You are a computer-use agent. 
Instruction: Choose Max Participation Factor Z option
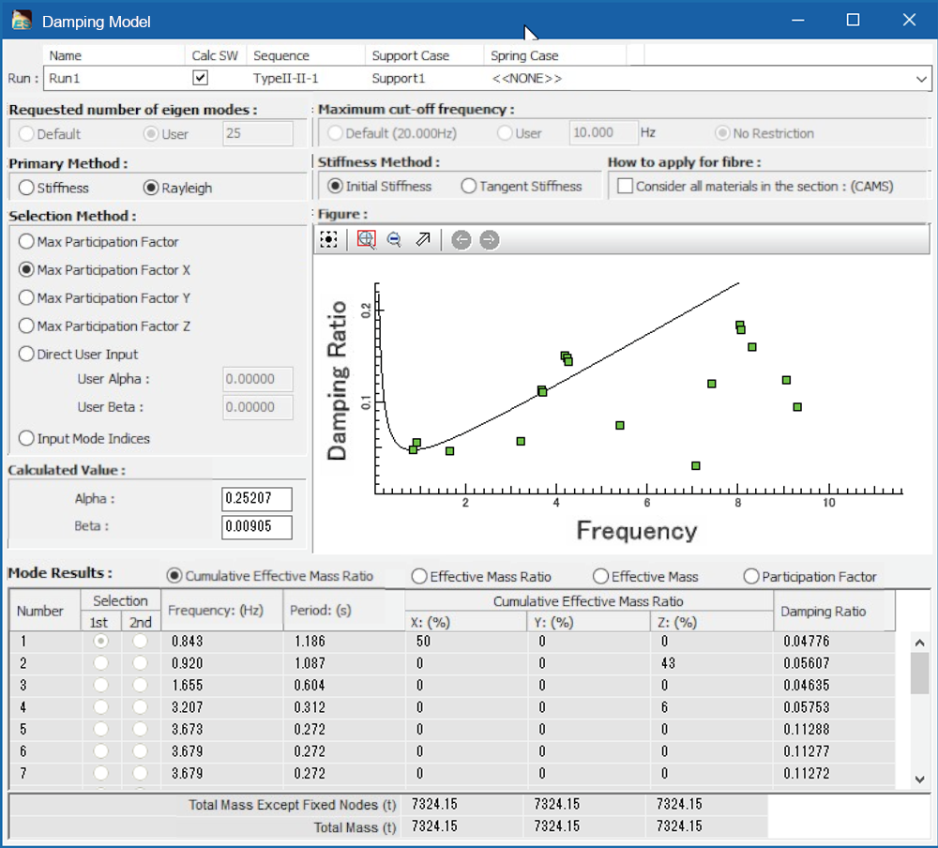(x=25, y=326)
